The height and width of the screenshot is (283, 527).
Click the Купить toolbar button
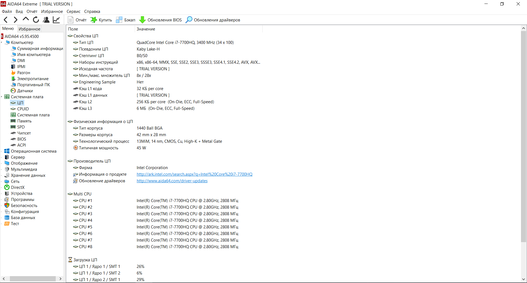pos(101,20)
